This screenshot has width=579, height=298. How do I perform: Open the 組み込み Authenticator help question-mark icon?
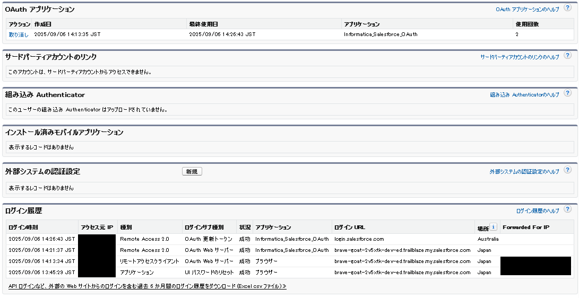coord(567,93)
